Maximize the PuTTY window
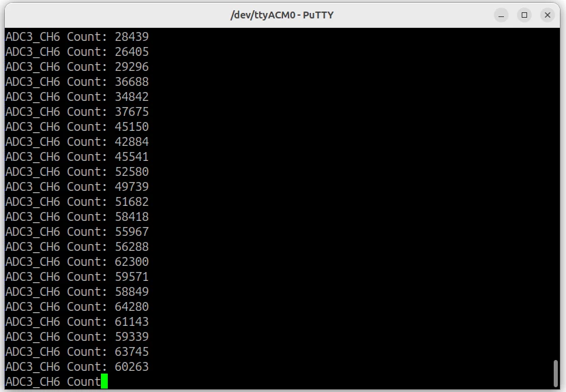 tap(524, 15)
